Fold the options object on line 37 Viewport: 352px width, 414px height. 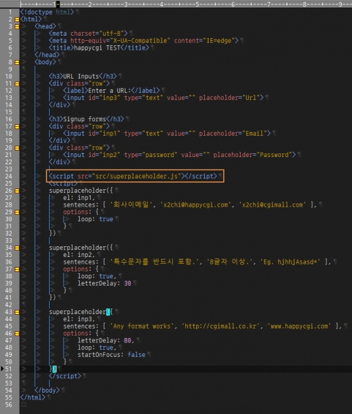click(x=16, y=269)
